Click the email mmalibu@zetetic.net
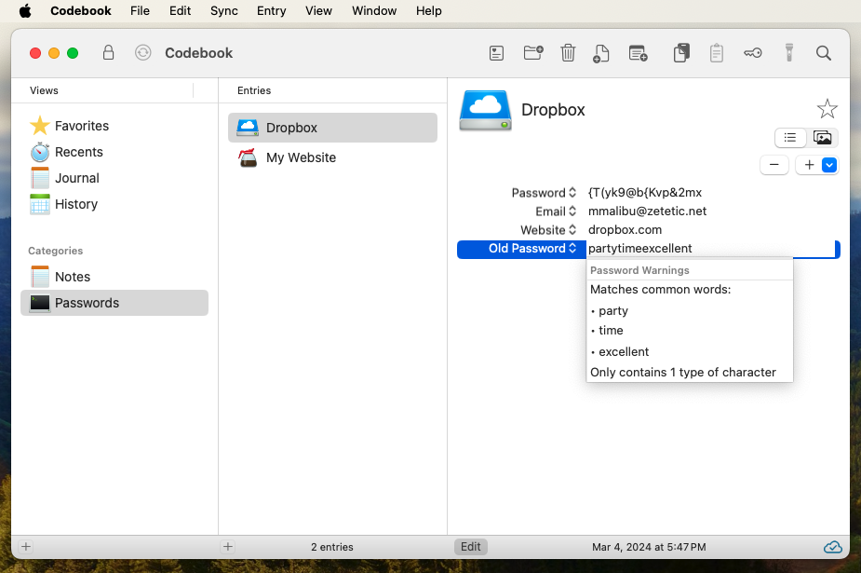861x573 pixels. point(647,211)
